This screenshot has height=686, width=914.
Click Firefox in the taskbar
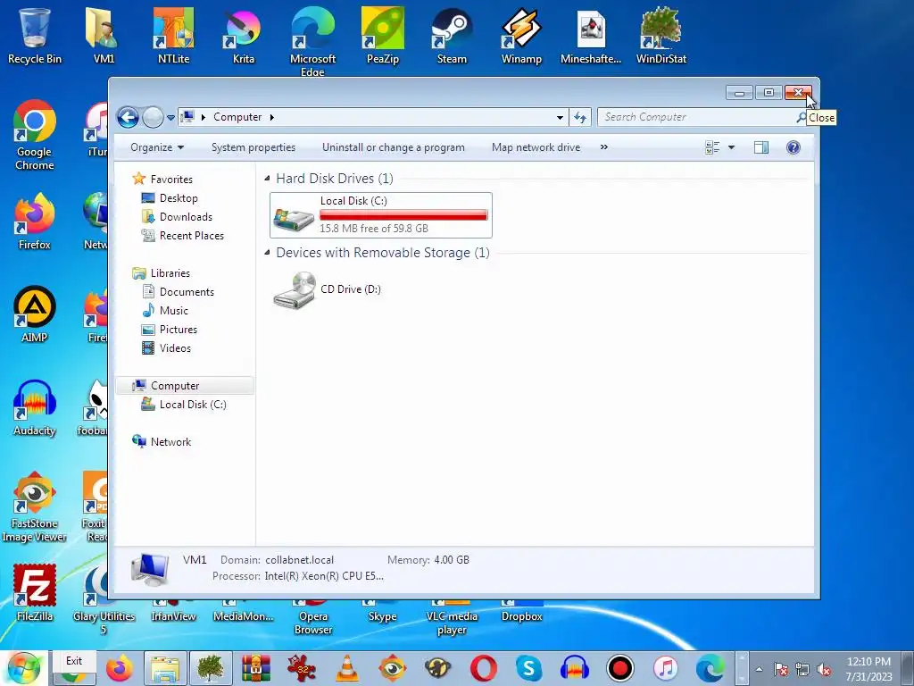(x=120, y=668)
